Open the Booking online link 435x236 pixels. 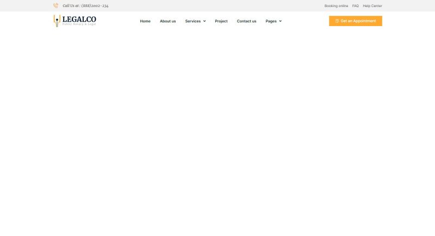point(336,6)
